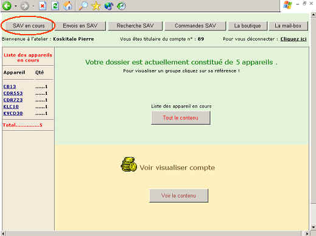The width and height of the screenshot is (316, 236).
Task: Open Favorites star icon
Action: [96, 6]
